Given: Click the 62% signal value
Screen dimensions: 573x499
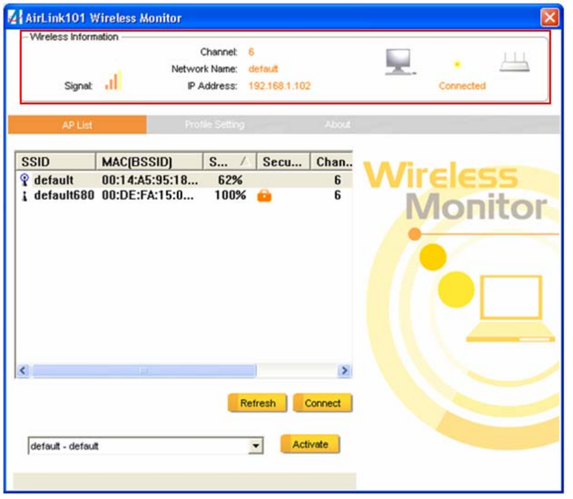Looking at the screenshot, I should pos(230,180).
